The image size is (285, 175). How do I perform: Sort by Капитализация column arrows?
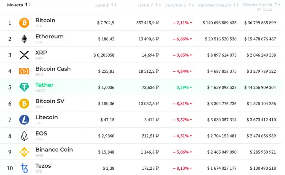(x=236, y=5)
